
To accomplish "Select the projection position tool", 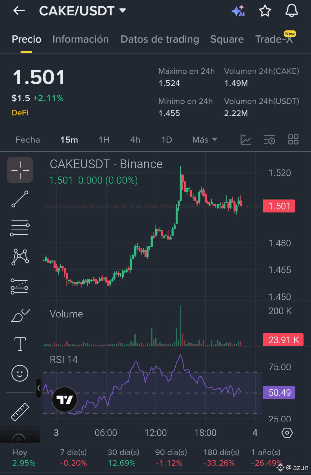I will [x=19, y=286].
